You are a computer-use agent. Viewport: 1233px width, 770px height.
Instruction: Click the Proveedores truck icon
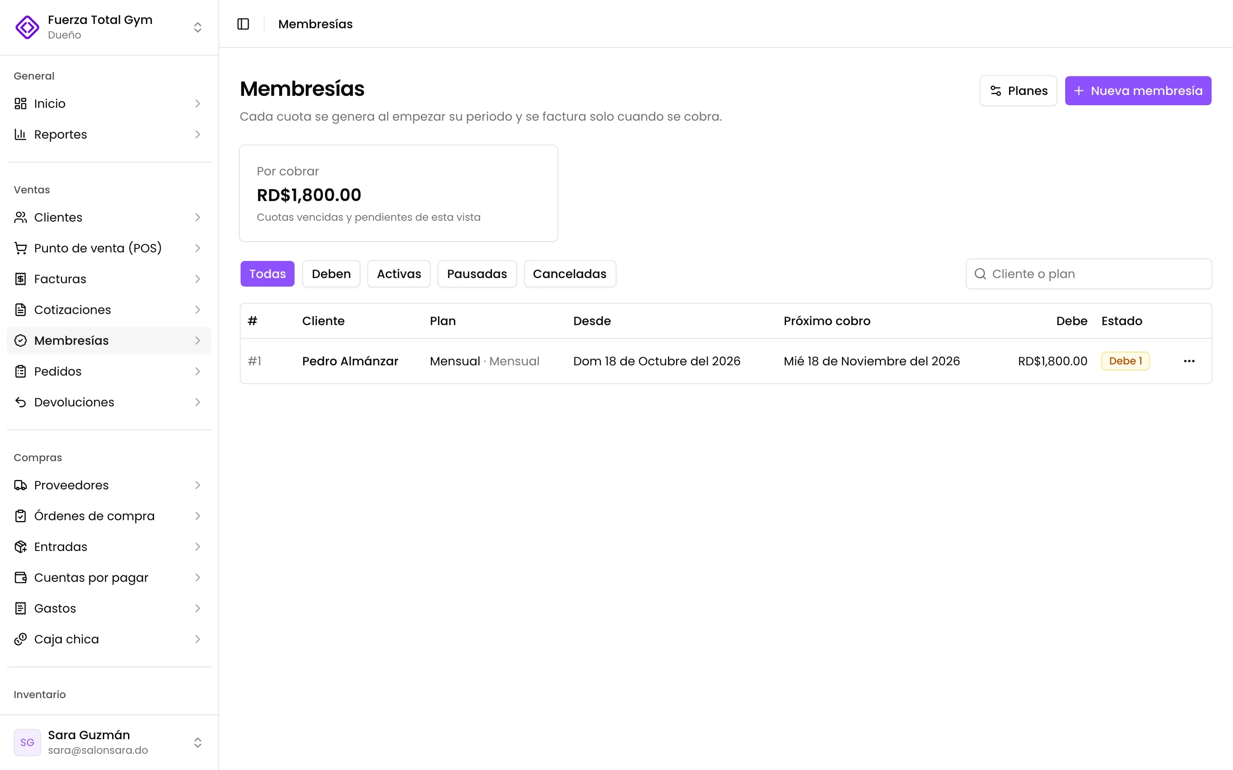[21, 486]
